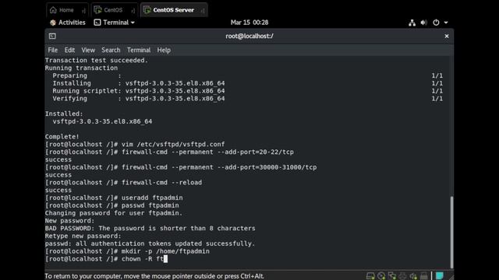Click the printer status icon
The width and height of the screenshot is (499, 280).
402,276
